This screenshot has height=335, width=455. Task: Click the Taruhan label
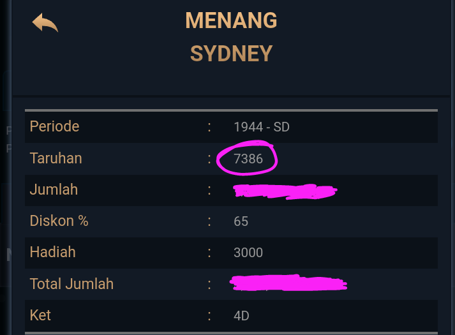[56, 158]
